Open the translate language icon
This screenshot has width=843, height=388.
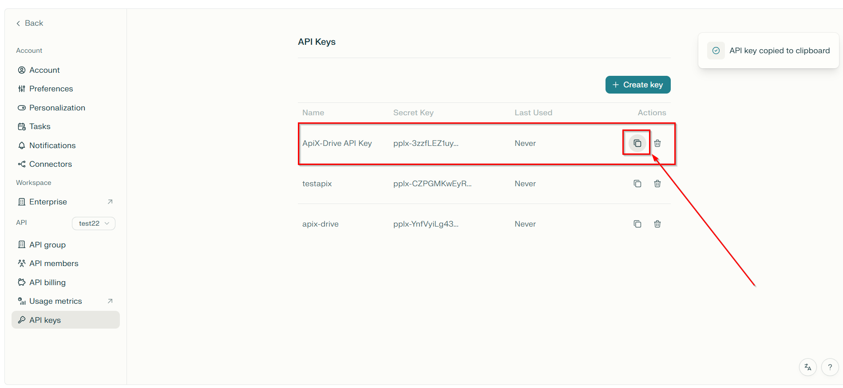click(807, 367)
